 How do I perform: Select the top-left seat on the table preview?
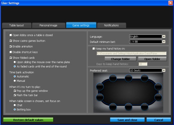[113, 78]
